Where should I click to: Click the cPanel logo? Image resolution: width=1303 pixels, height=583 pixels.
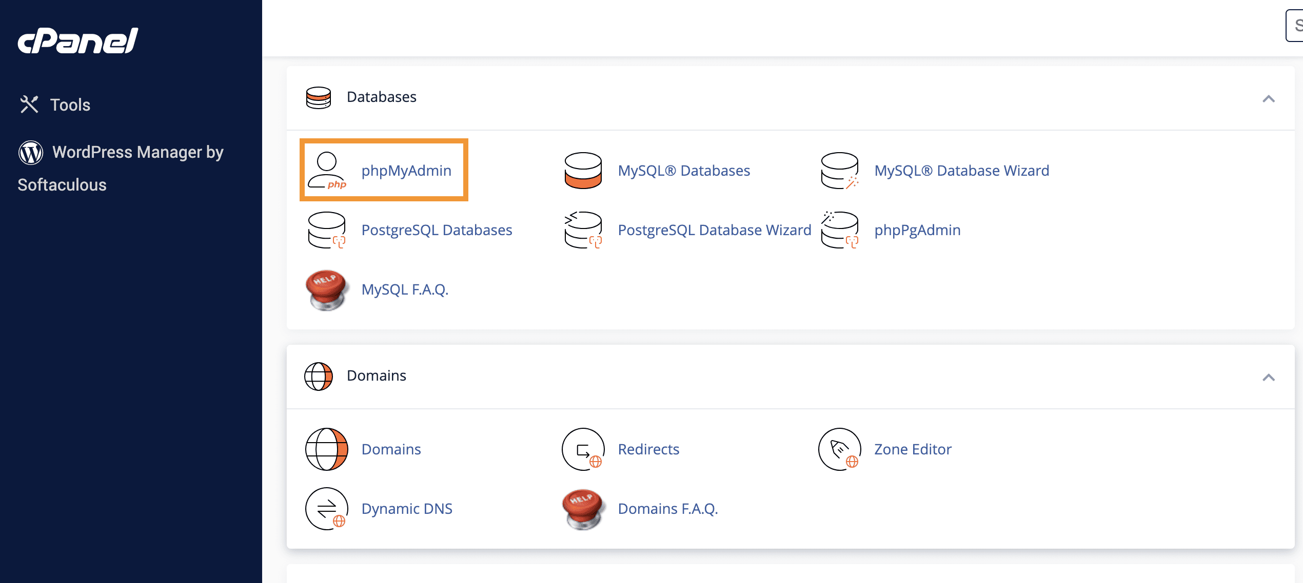pos(78,40)
